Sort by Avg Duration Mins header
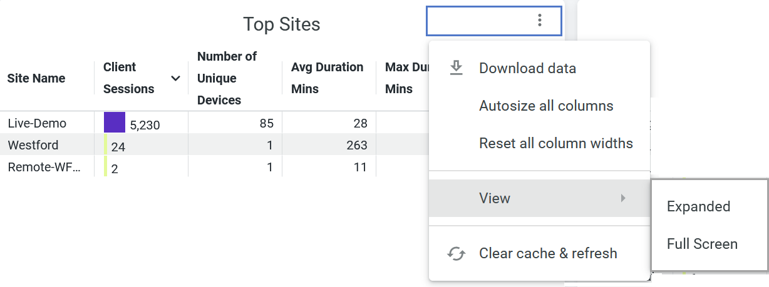The width and height of the screenshot is (769, 287). click(x=327, y=78)
